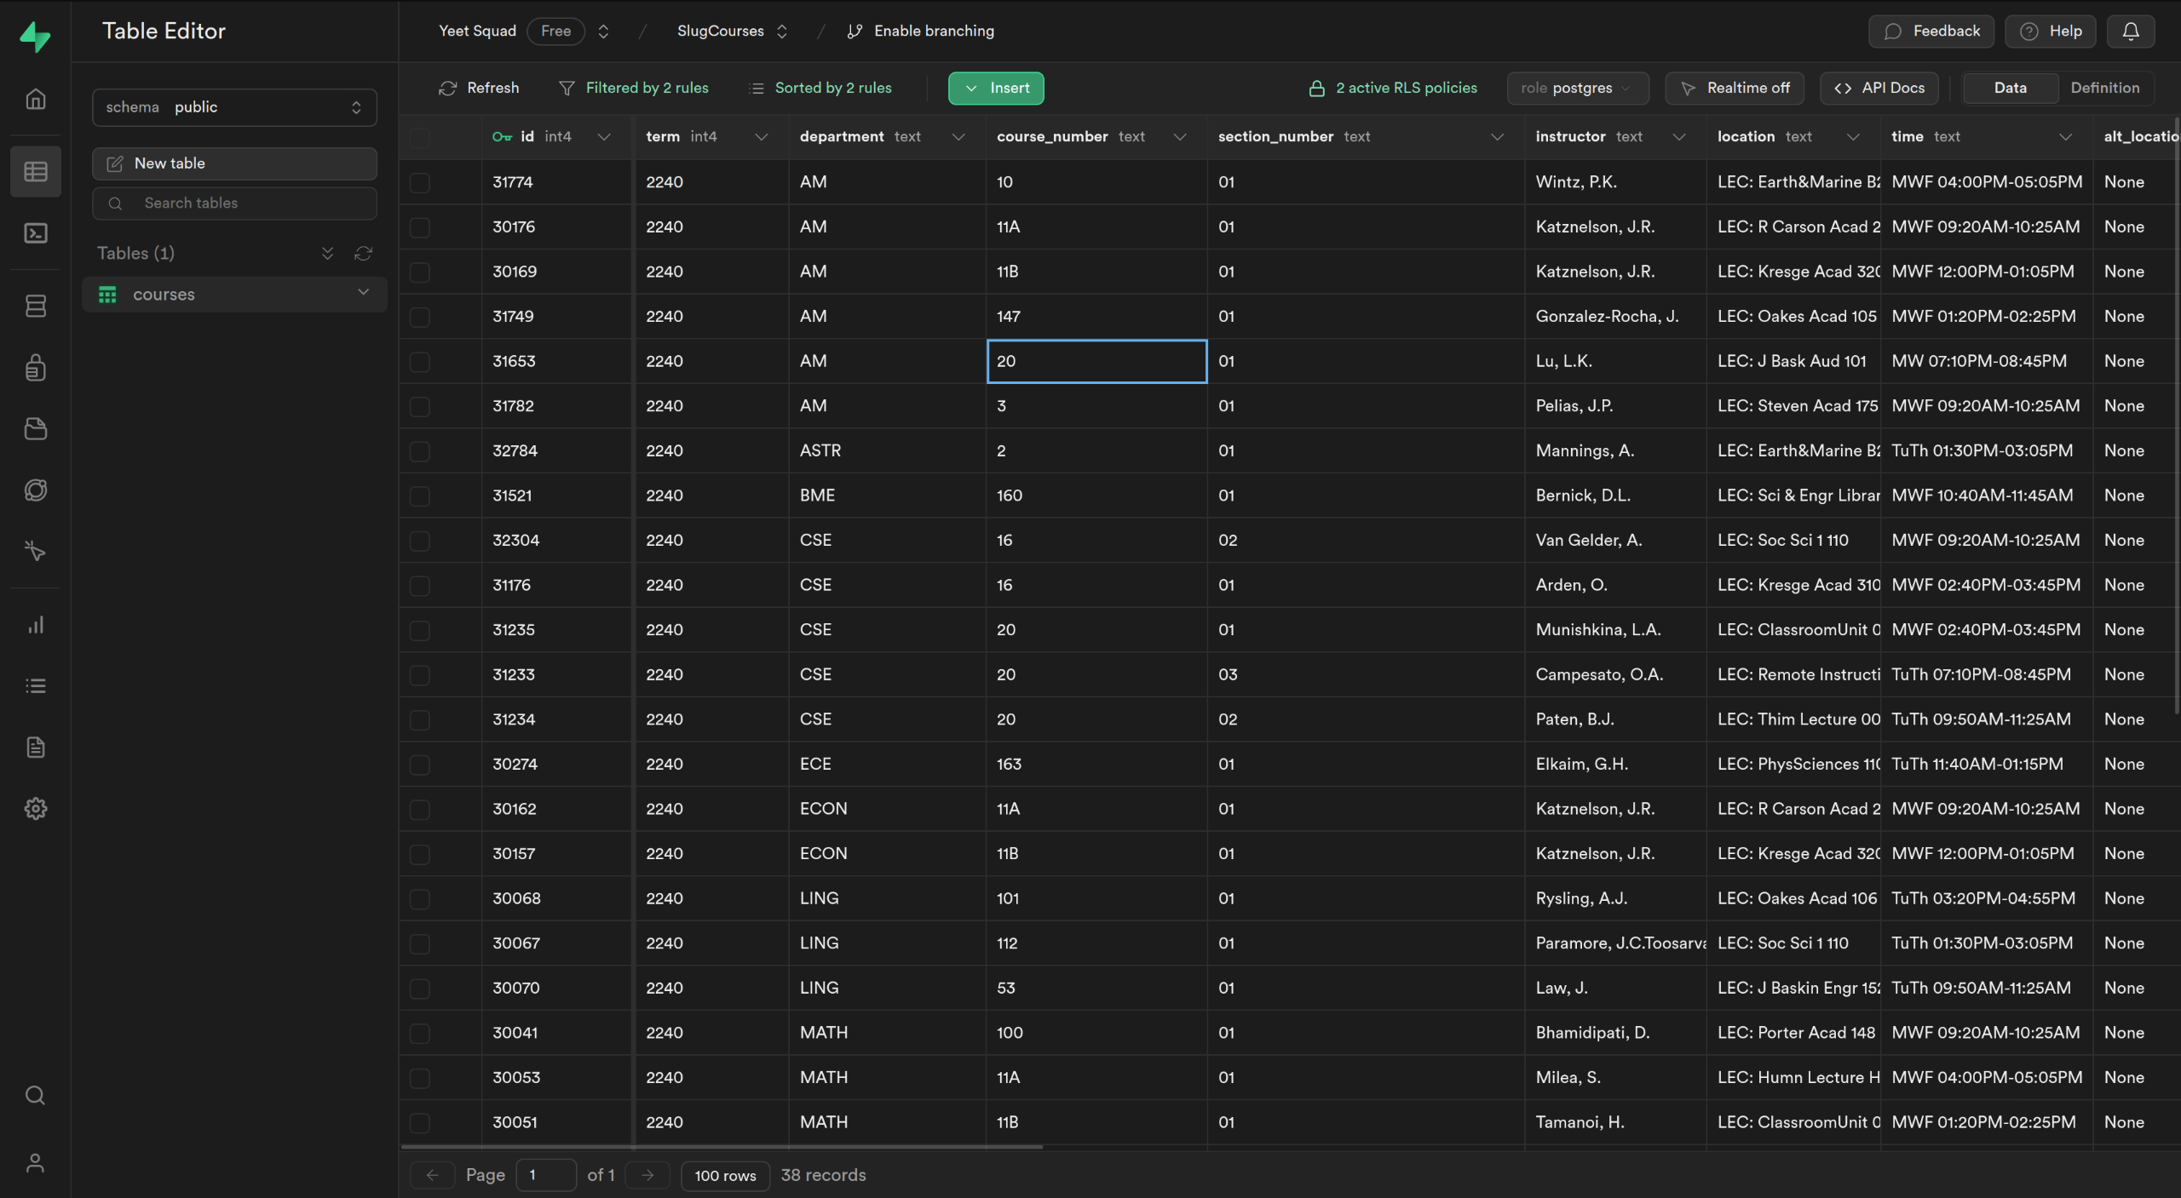Open the Storage icon in sidebar
This screenshot has height=1198, width=2181.
point(35,429)
